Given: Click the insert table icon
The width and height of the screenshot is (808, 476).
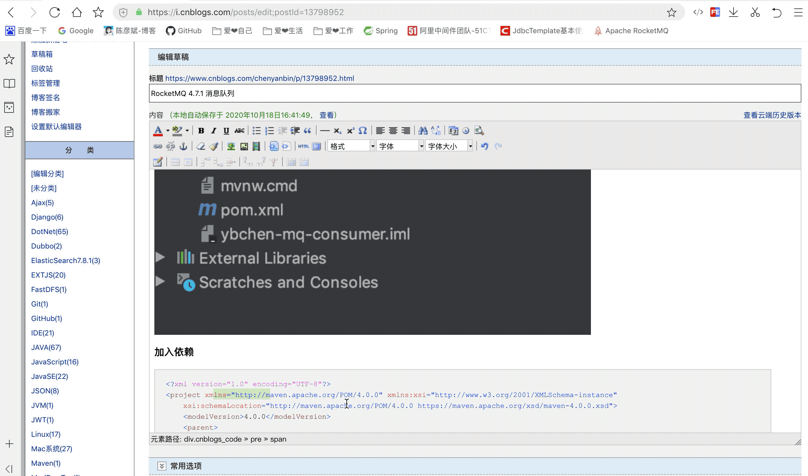Looking at the screenshot, I should tap(157, 162).
